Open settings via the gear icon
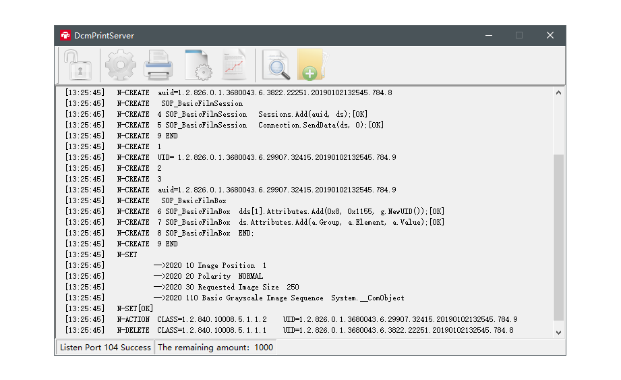The width and height of the screenshot is (621, 380). [x=121, y=65]
